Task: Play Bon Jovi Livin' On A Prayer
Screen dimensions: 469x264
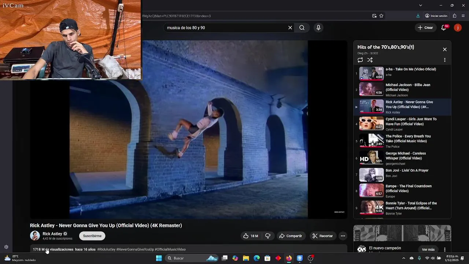Action: pos(402,175)
